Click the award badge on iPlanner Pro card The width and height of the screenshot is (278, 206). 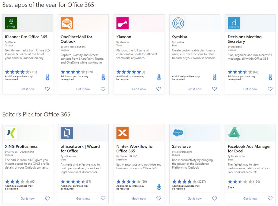[48, 77]
